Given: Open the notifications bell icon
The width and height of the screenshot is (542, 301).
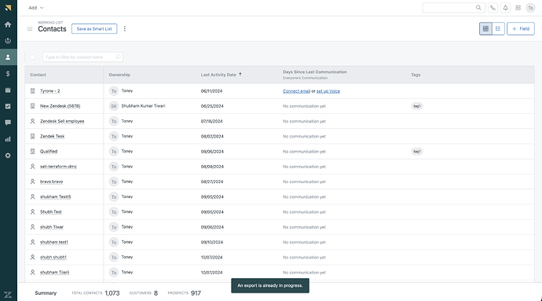Looking at the screenshot, I should [505, 8].
